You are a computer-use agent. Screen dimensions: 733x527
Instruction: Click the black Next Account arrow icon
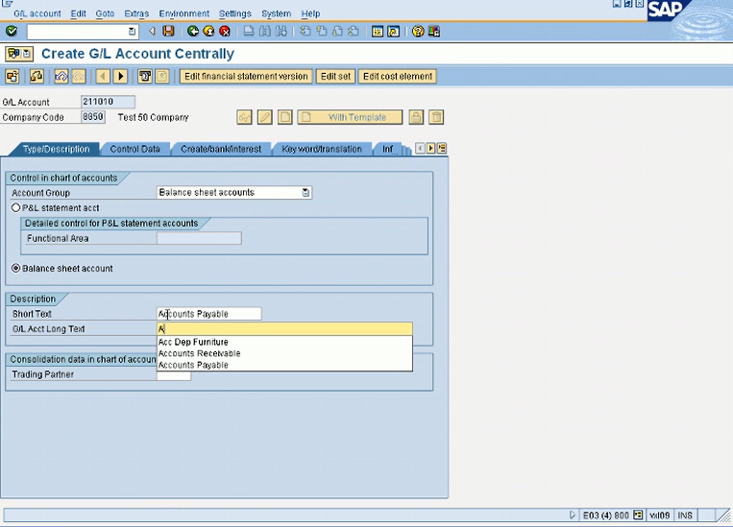tap(121, 76)
